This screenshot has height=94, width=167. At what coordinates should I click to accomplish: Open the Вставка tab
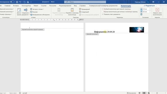[x=16, y=6]
